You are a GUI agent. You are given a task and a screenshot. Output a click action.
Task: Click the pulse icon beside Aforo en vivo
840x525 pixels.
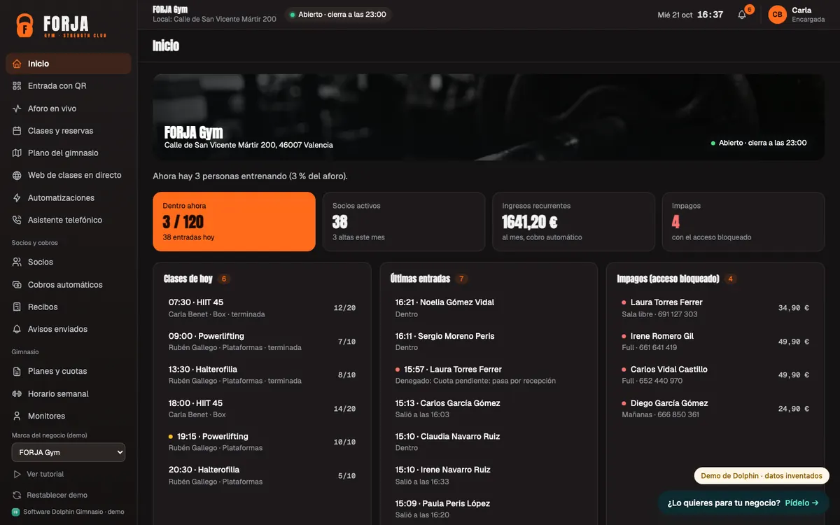click(17, 108)
